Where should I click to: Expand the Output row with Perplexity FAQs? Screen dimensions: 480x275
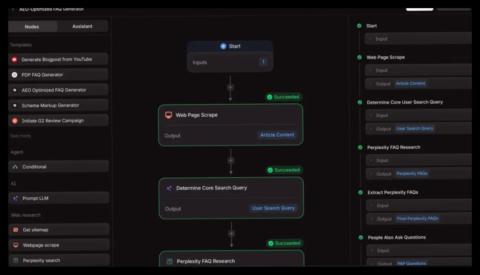(419, 174)
